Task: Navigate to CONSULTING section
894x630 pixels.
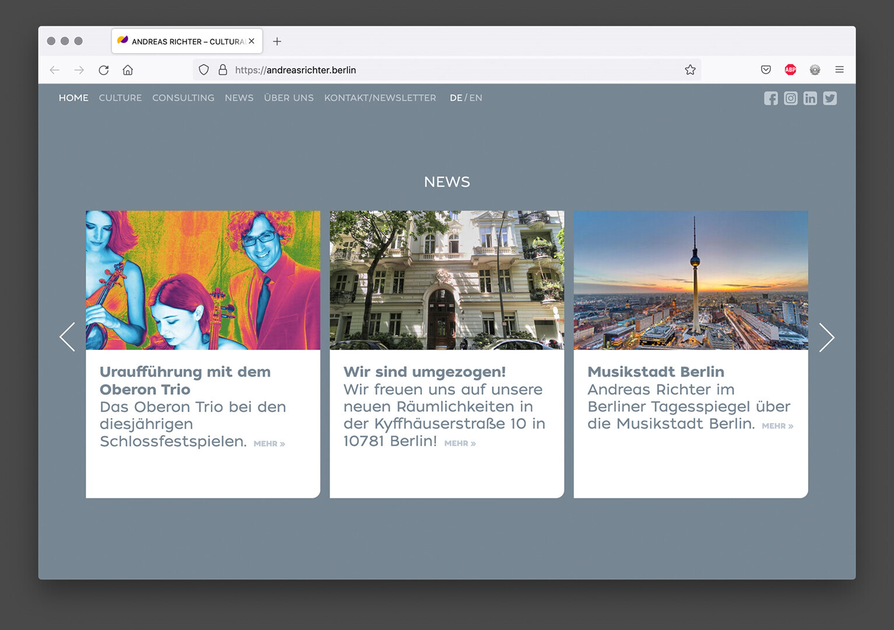Action: [183, 98]
